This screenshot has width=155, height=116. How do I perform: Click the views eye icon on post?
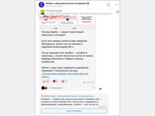click(84, 82)
